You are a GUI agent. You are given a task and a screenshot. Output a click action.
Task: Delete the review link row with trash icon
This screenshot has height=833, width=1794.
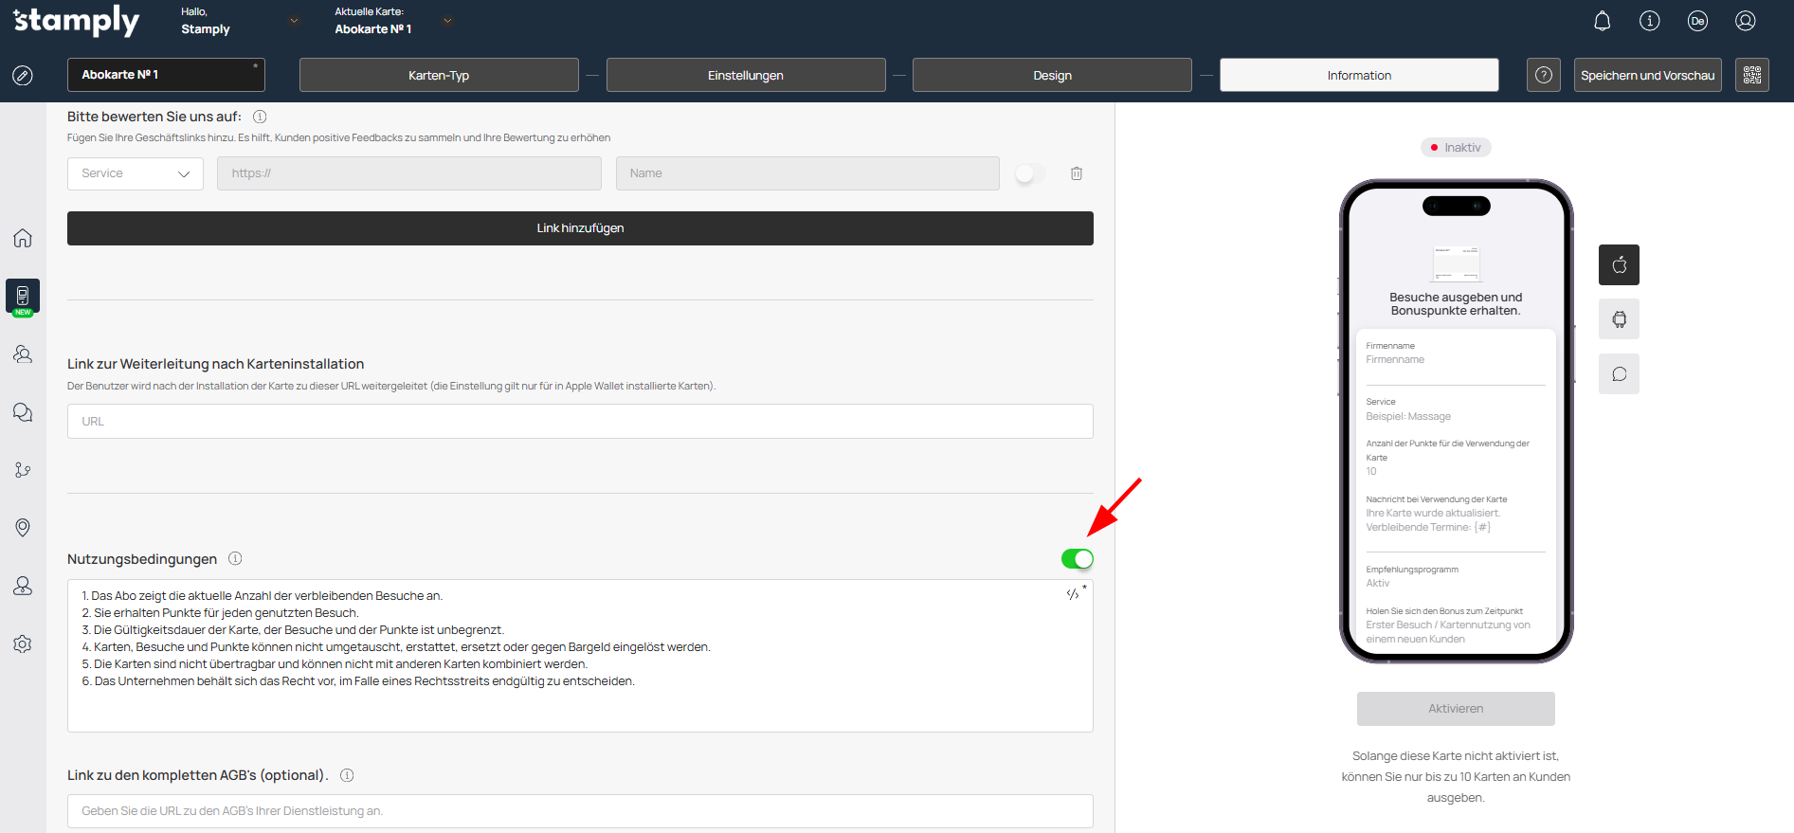click(1077, 173)
